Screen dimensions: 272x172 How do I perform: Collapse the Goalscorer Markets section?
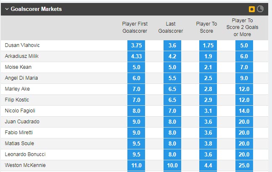tap(7, 9)
